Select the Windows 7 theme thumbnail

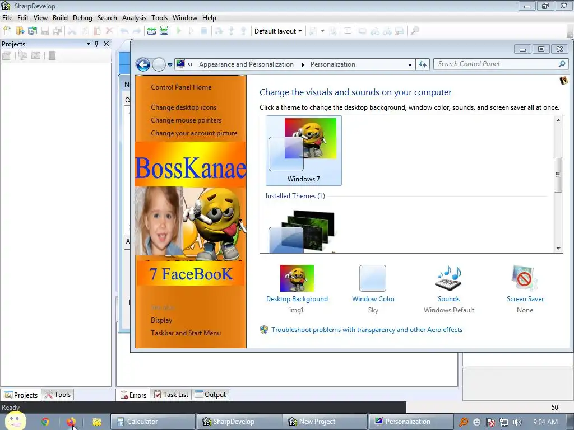point(303,150)
